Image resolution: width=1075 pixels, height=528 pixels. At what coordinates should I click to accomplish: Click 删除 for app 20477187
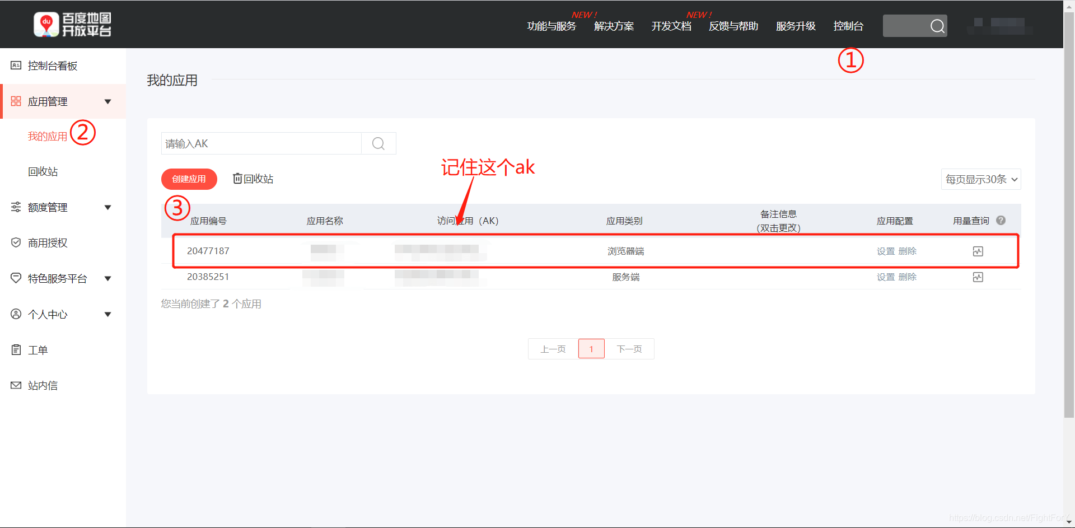908,251
